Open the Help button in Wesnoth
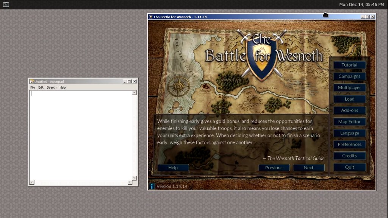Image resolution: width=388 pixels, height=218 pixels. tap(173, 168)
